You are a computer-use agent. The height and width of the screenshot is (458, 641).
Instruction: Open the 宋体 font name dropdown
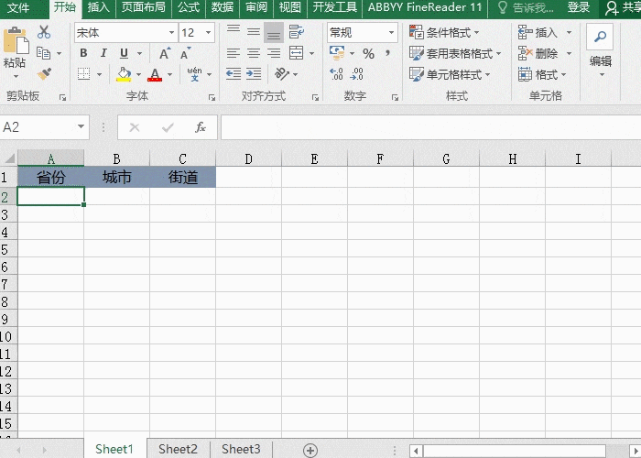tap(172, 32)
